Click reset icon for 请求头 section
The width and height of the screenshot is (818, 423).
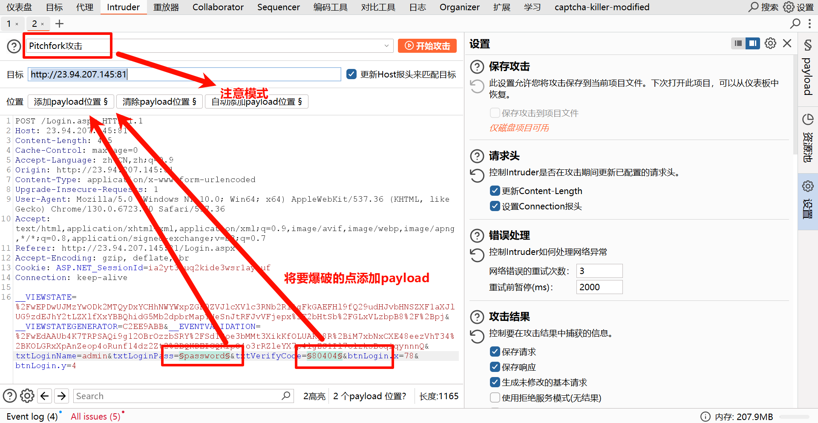click(x=477, y=175)
